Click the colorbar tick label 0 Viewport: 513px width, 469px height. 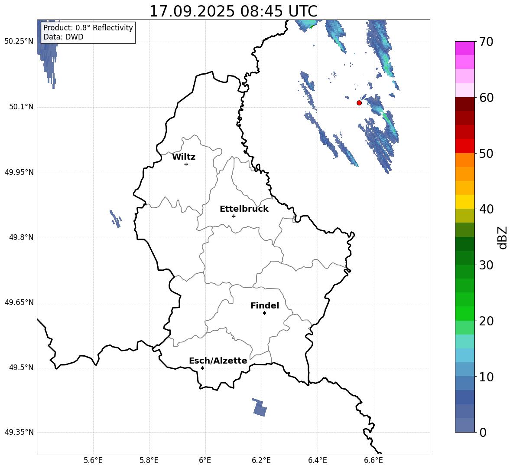(483, 432)
